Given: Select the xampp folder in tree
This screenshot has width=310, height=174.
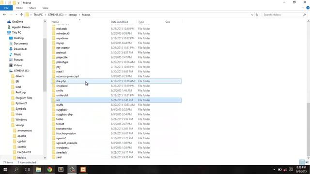Looking at the screenshot, I should coord(19,125).
